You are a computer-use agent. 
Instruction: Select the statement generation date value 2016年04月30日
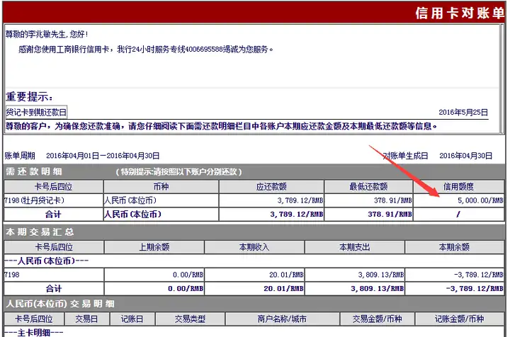coord(466,156)
